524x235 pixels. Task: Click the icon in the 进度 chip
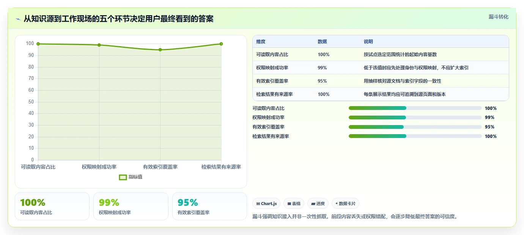(313, 204)
